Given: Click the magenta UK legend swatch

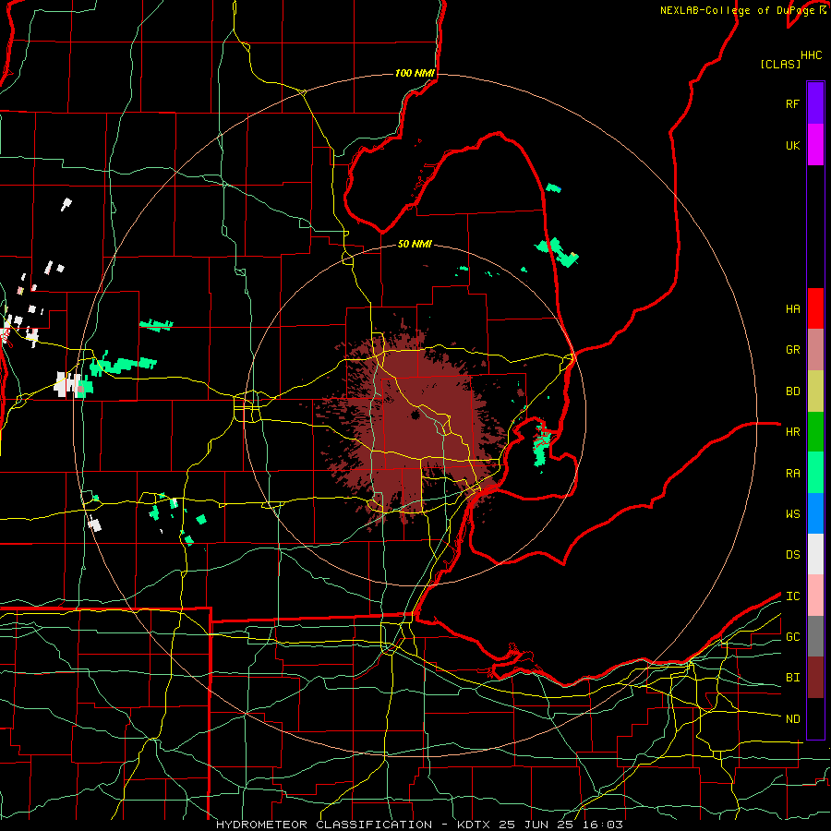Looking at the screenshot, I should [x=815, y=145].
